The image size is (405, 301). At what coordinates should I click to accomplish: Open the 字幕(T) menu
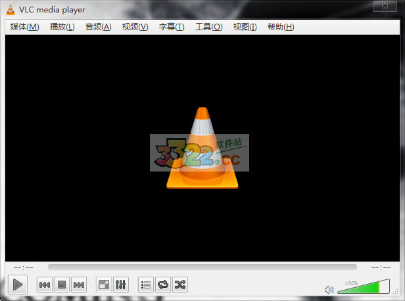[172, 27]
